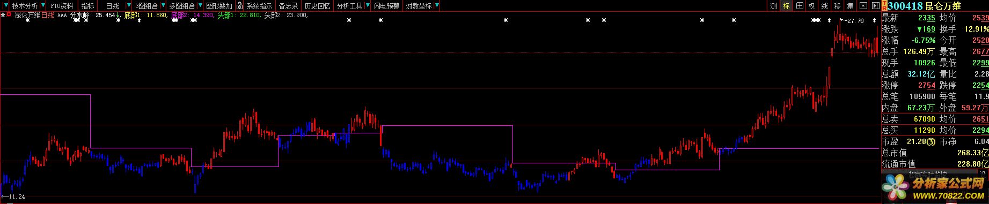989x204 pixels.
Task: Click the 内盘 value 67.23万
Action: (922, 108)
